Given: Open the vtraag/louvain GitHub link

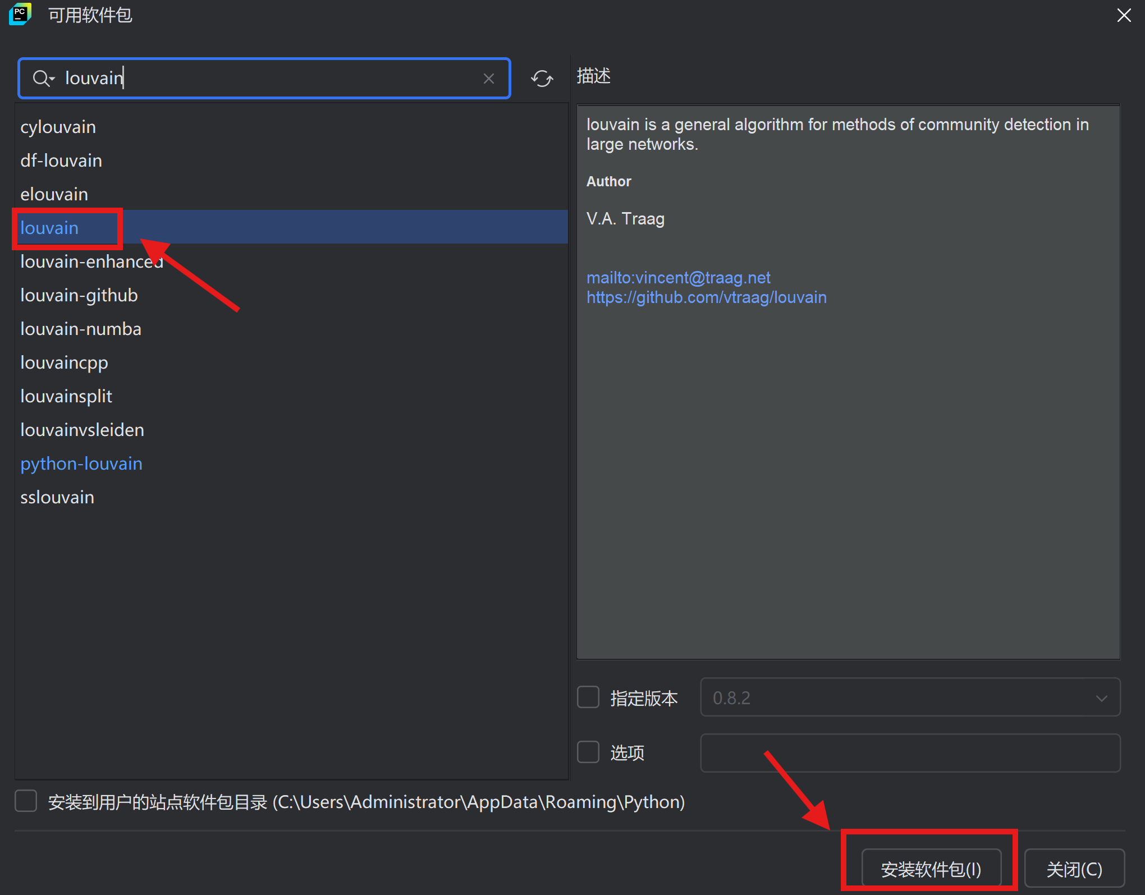Looking at the screenshot, I should tap(707, 297).
